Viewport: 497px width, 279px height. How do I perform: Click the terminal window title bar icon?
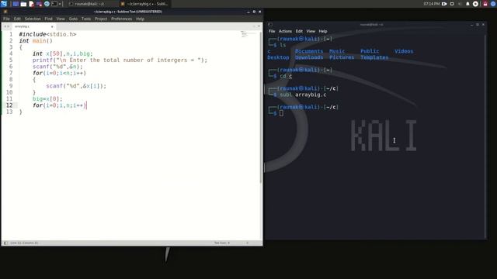point(270,24)
